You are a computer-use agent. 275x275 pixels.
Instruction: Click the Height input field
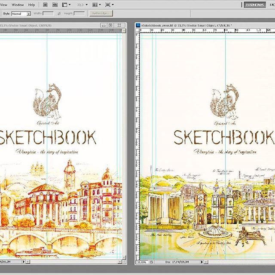pos(79,13)
